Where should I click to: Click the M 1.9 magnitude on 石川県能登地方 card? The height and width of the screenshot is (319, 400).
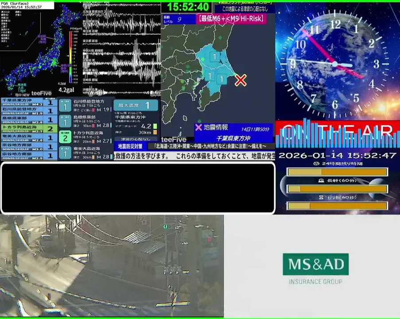pos(103,110)
